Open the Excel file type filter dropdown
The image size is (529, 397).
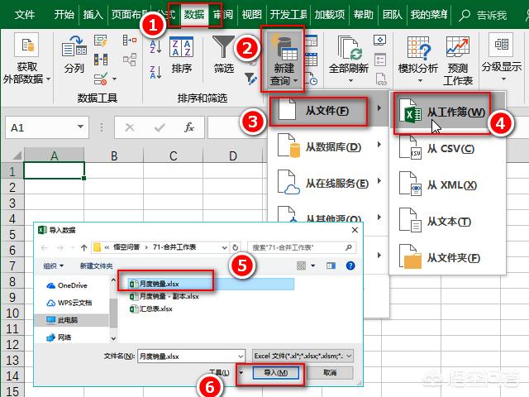coord(303,356)
